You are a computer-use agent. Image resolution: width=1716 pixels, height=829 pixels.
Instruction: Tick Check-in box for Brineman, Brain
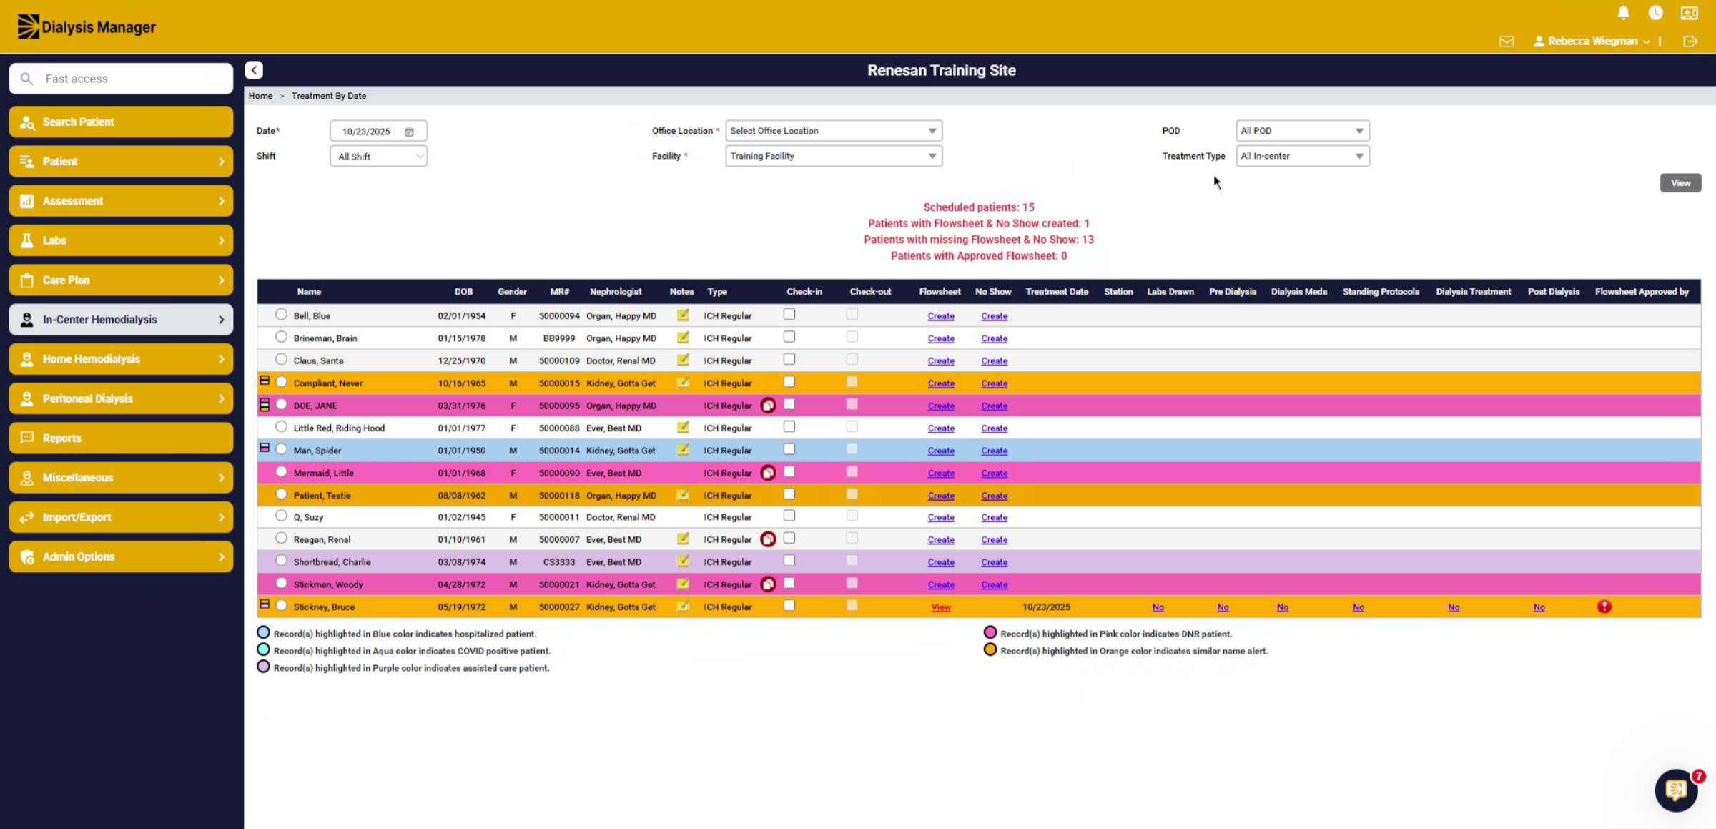(x=789, y=337)
